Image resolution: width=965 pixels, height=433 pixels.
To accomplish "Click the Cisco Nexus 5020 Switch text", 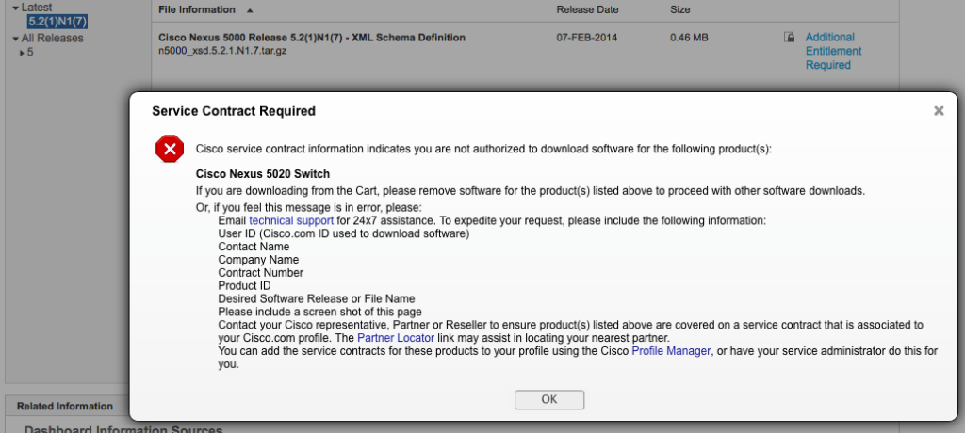I will click(x=263, y=173).
